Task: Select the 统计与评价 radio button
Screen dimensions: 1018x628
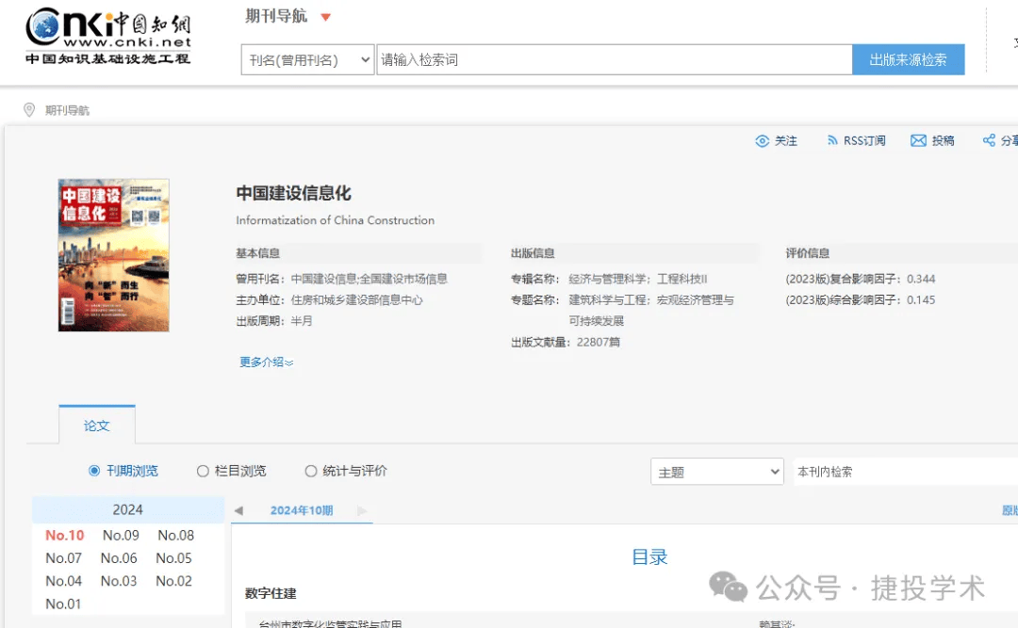Action: point(311,471)
